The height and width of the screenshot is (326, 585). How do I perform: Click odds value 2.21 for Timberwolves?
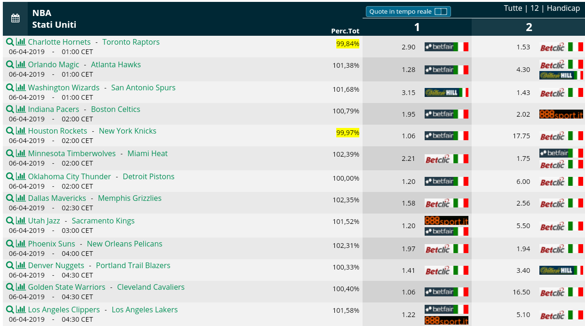409,159
